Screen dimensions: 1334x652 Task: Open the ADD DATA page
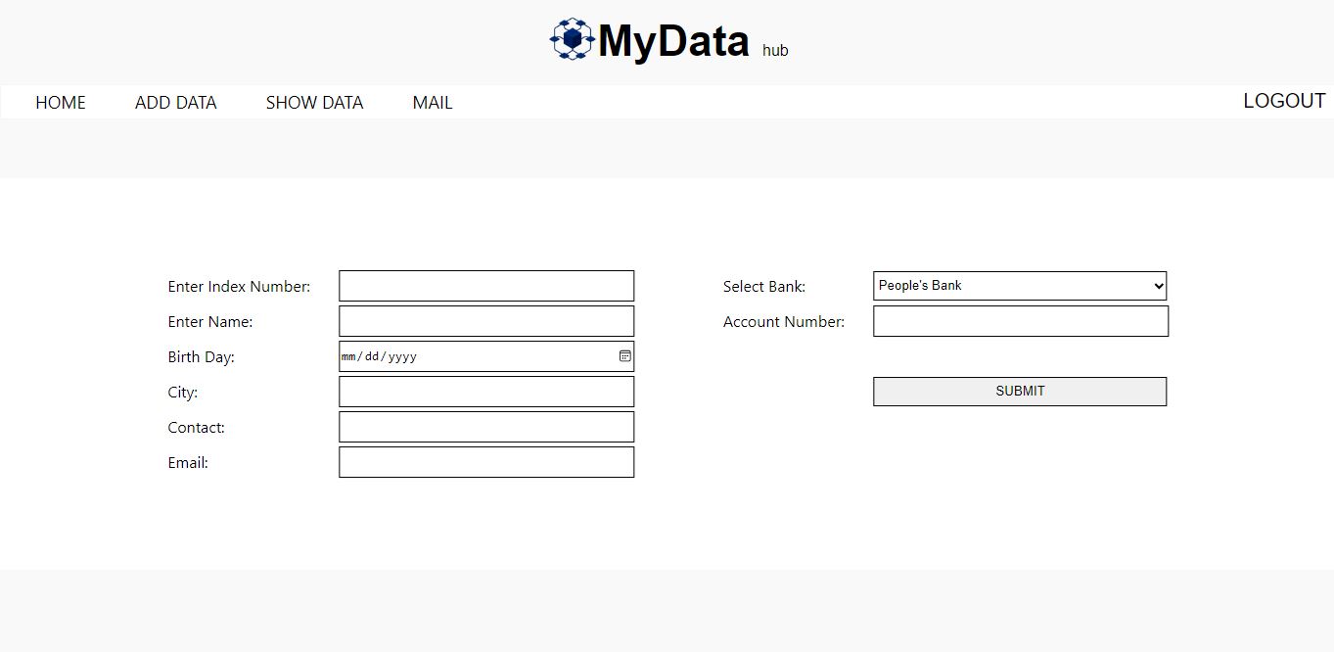coord(175,102)
